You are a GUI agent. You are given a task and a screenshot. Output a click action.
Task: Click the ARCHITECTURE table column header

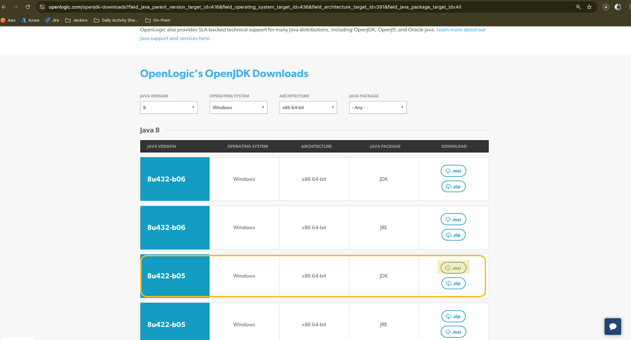[316, 146]
